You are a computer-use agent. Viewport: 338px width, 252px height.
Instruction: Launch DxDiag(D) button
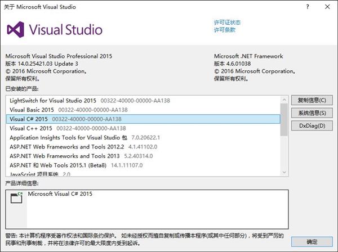(x=312, y=125)
